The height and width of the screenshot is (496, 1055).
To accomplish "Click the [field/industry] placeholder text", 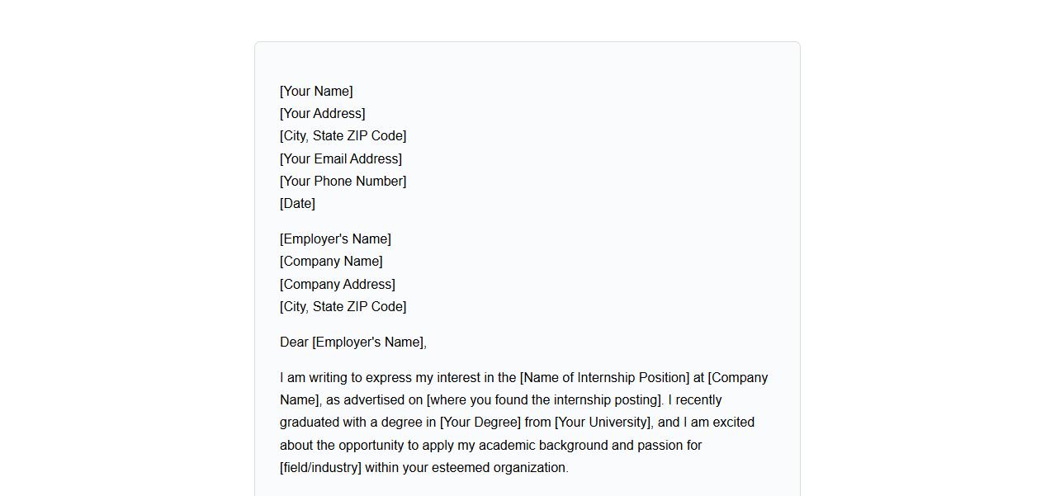I will tap(320, 468).
